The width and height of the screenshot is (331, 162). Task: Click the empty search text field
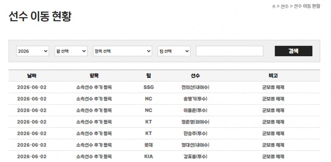(x=230, y=51)
